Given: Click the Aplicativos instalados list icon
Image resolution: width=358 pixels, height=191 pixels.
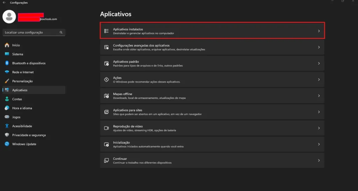Looking at the screenshot, I should 106,31.
